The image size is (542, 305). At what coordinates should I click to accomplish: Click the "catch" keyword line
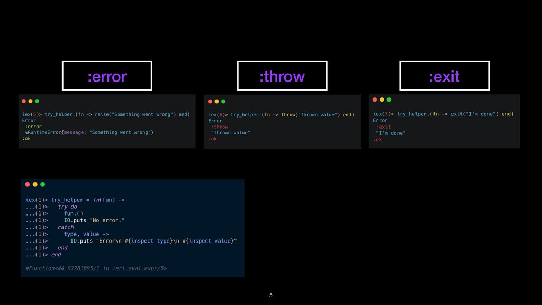(50, 227)
